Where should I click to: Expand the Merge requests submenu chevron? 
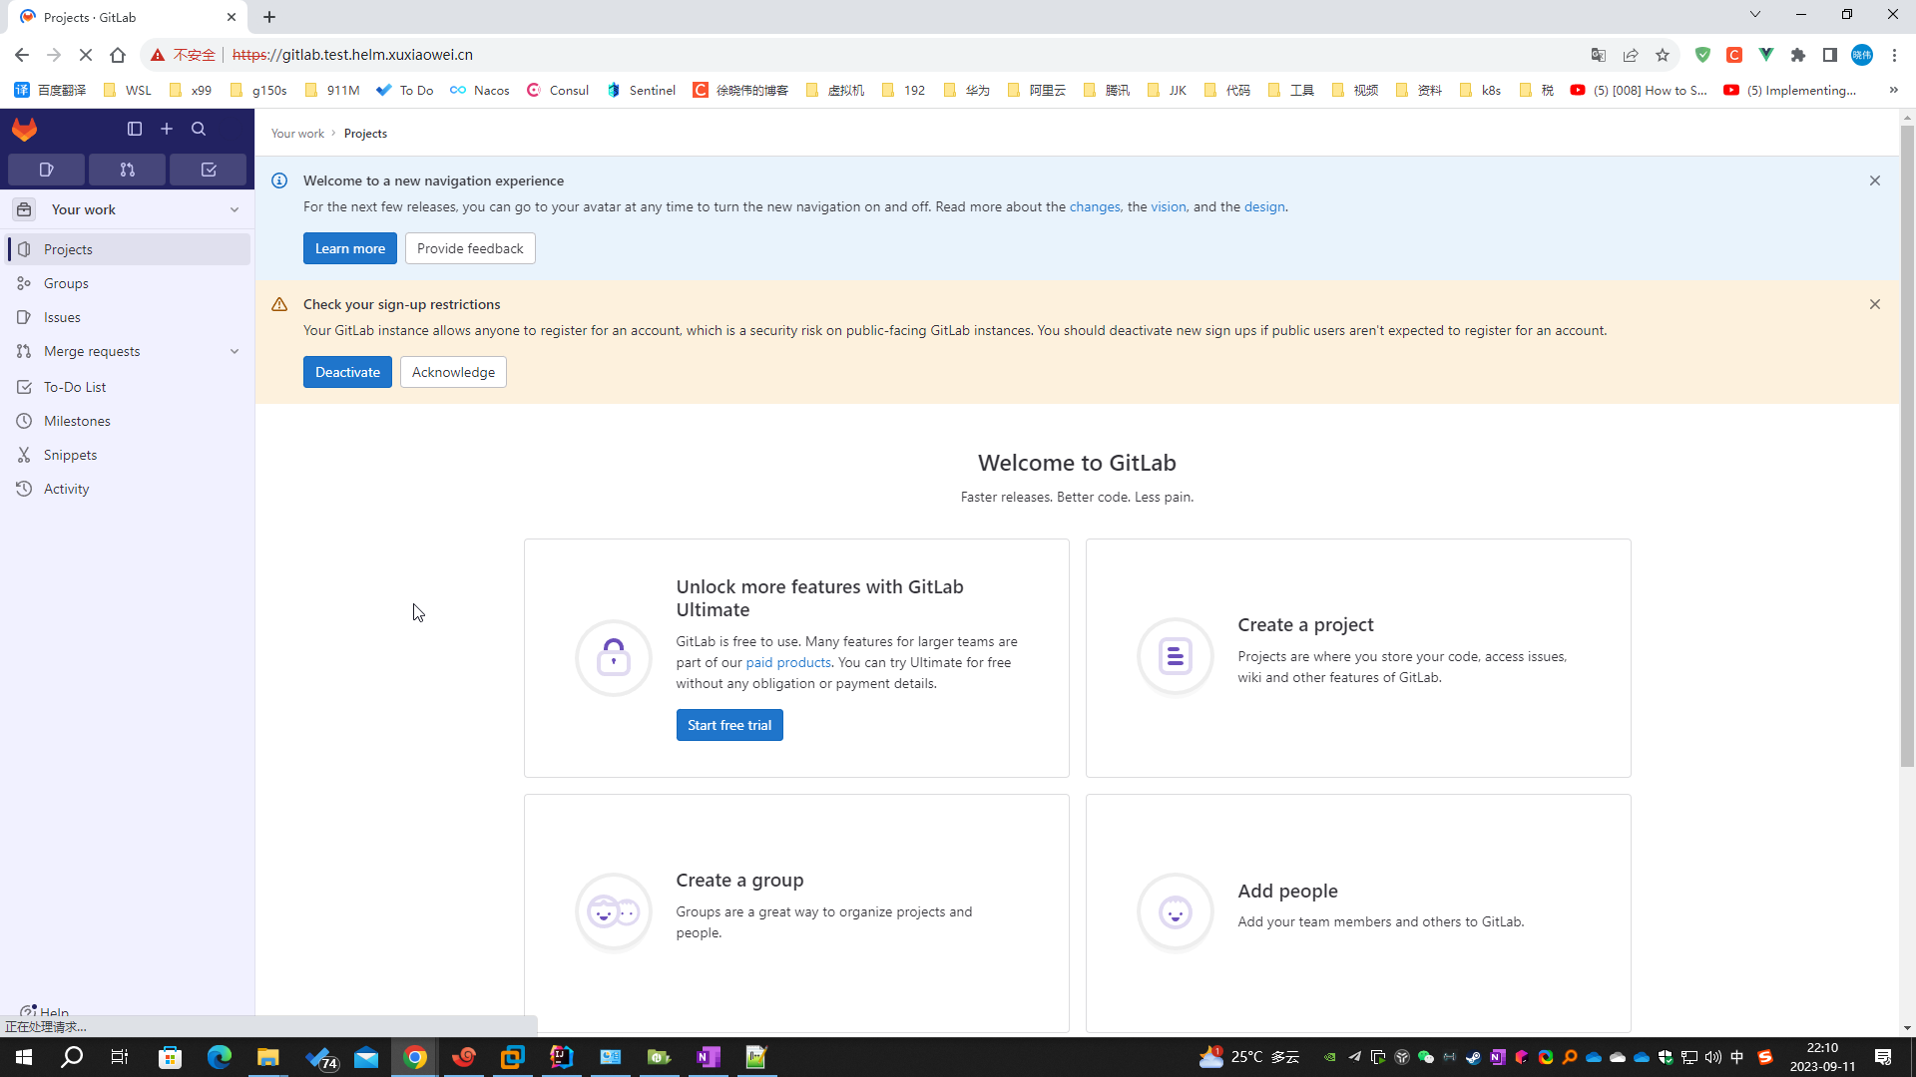click(x=235, y=351)
